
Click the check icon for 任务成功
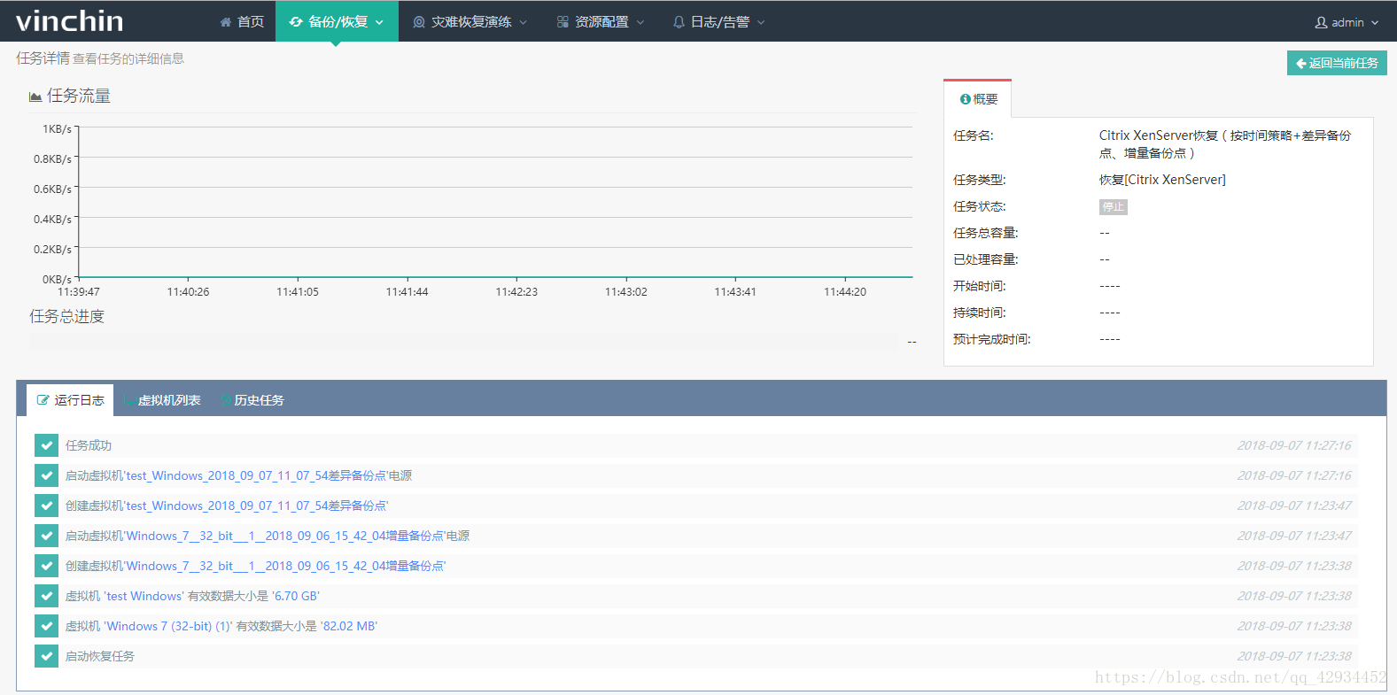46,445
